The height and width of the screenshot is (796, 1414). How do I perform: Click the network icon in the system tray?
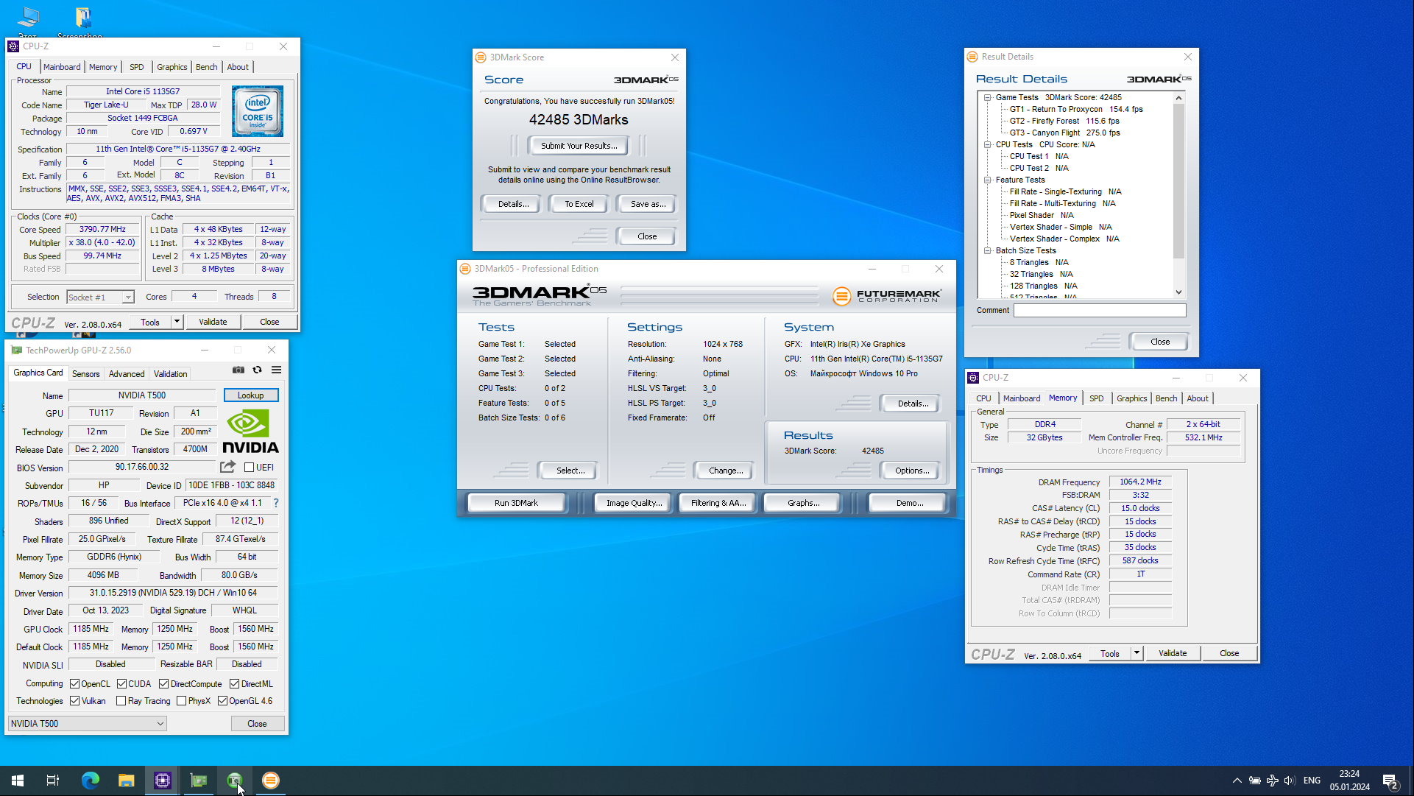click(x=1273, y=781)
